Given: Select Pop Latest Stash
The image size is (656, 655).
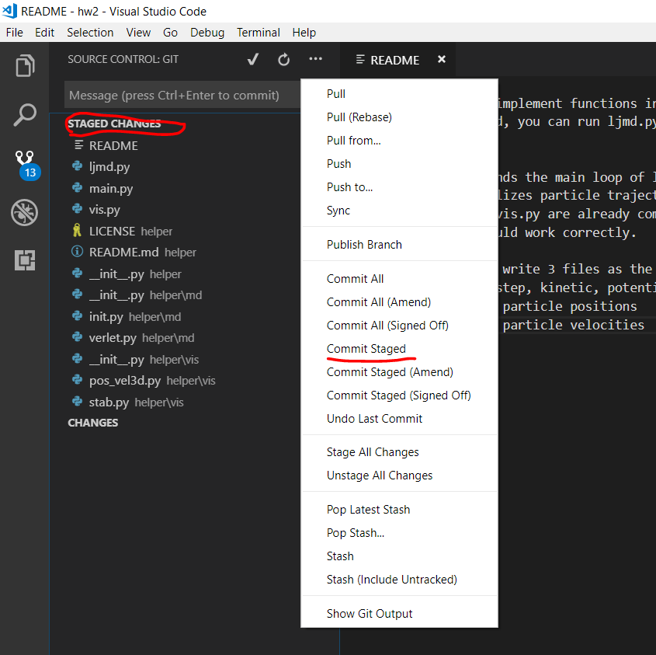Looking at the screenshot, I should (399, 510).
